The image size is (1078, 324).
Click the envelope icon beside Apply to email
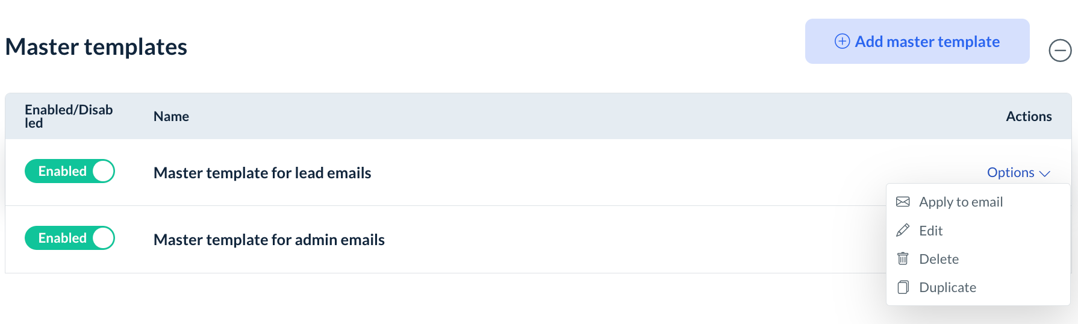[903, 202]
